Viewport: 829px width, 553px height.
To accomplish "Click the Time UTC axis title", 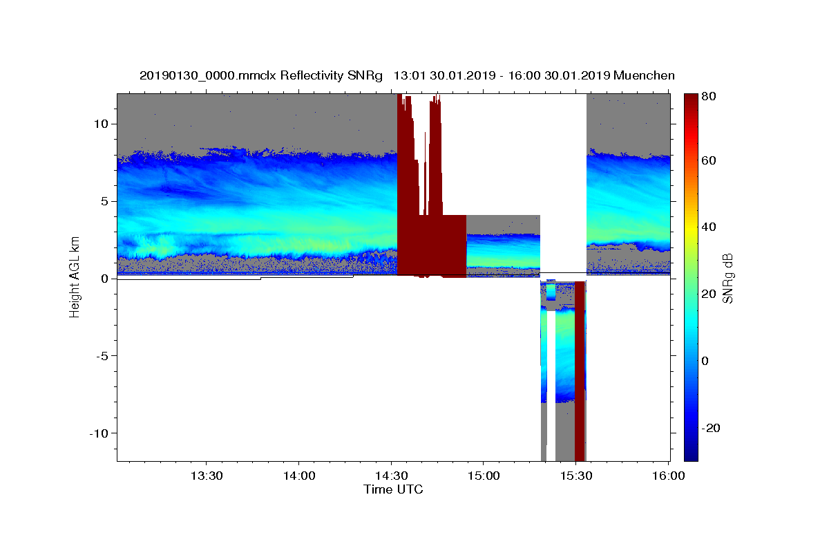I will [393, 489].
